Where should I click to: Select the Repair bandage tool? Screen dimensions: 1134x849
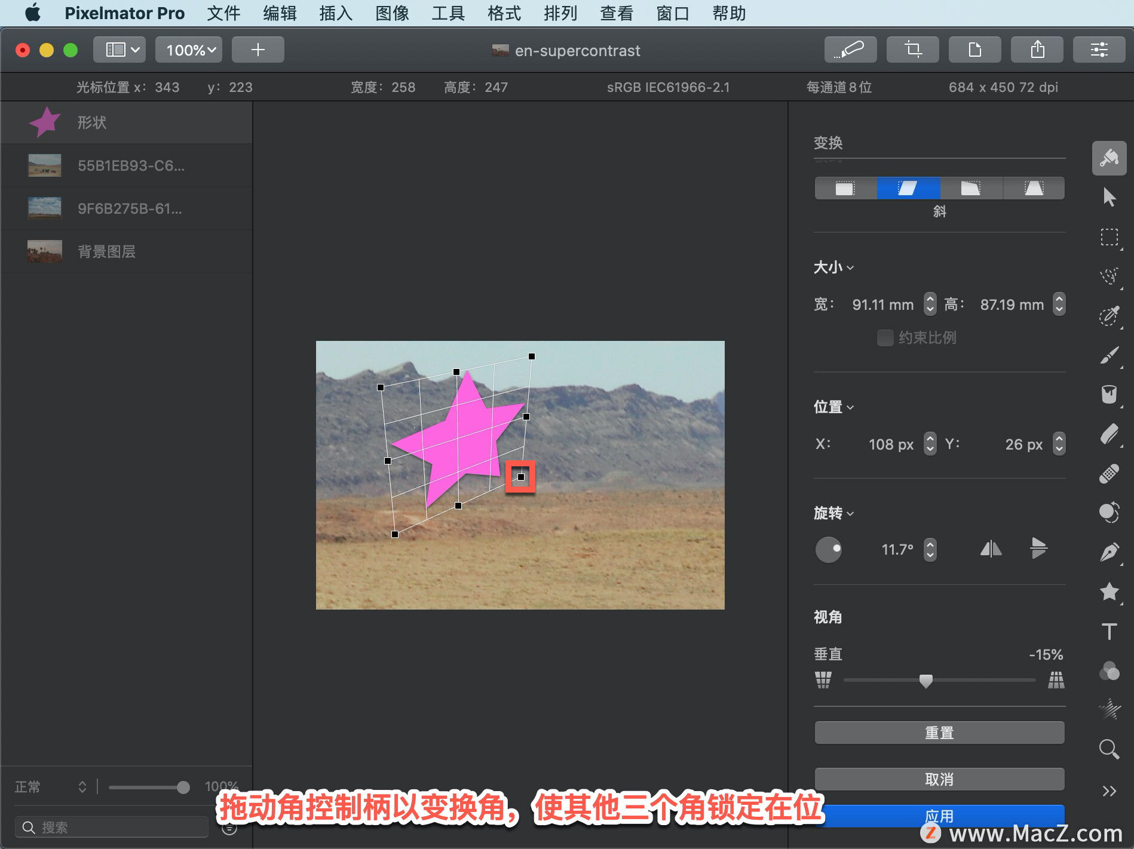pyautogui.click(x=1109, y=473)
